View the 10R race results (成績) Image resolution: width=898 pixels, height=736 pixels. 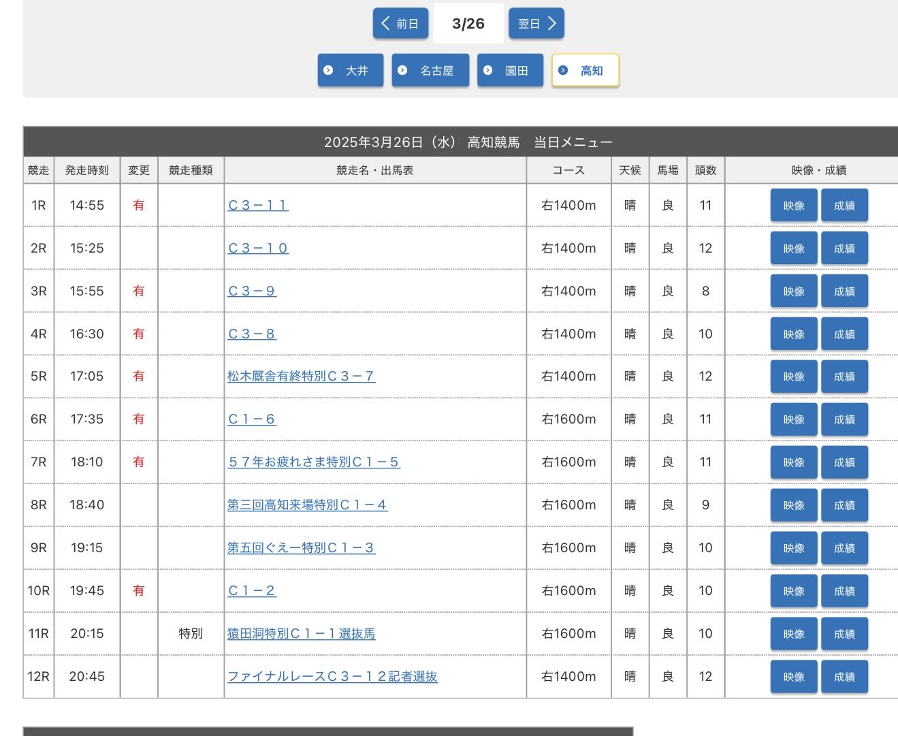pyautogui.click(x=844, y=590)
